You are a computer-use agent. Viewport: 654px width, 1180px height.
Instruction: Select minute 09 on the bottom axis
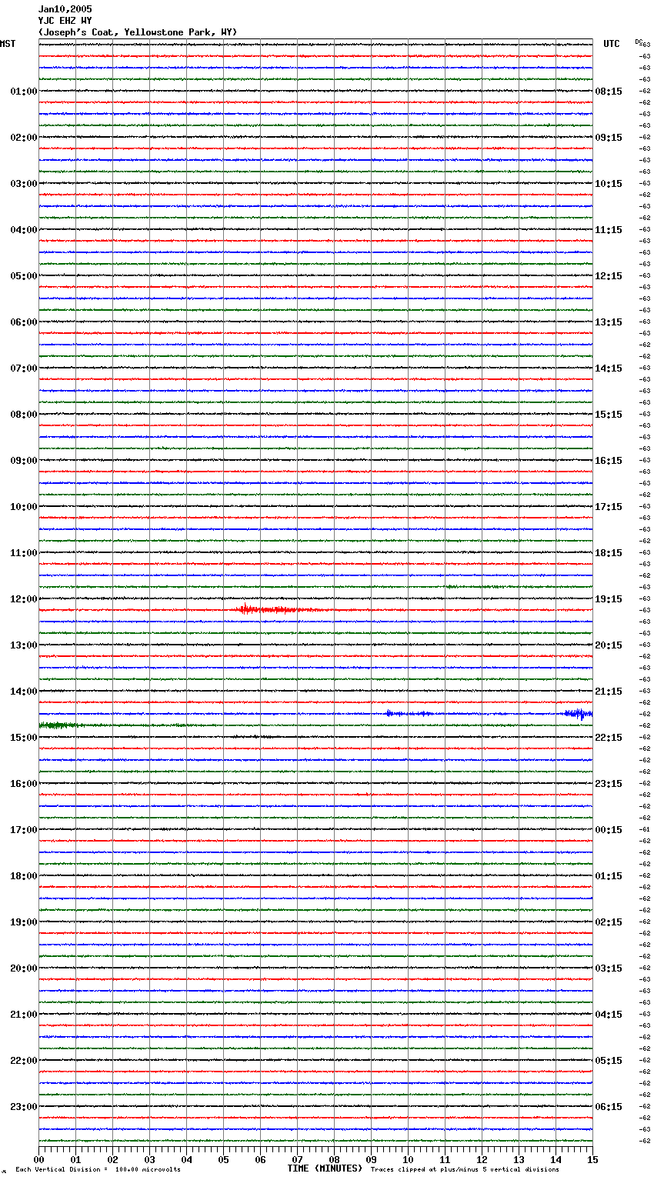point(371,1159)
